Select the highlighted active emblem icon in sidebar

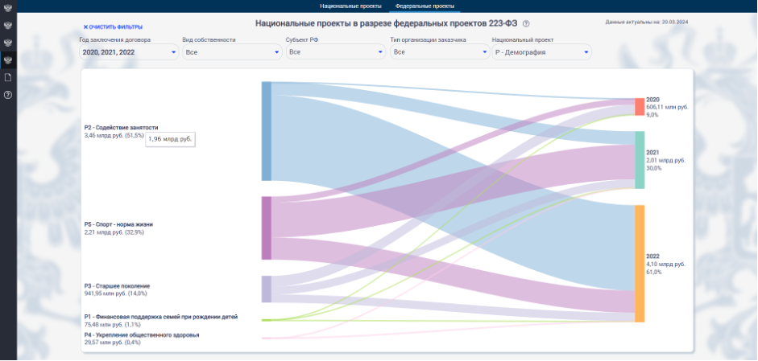click(8, 60)
